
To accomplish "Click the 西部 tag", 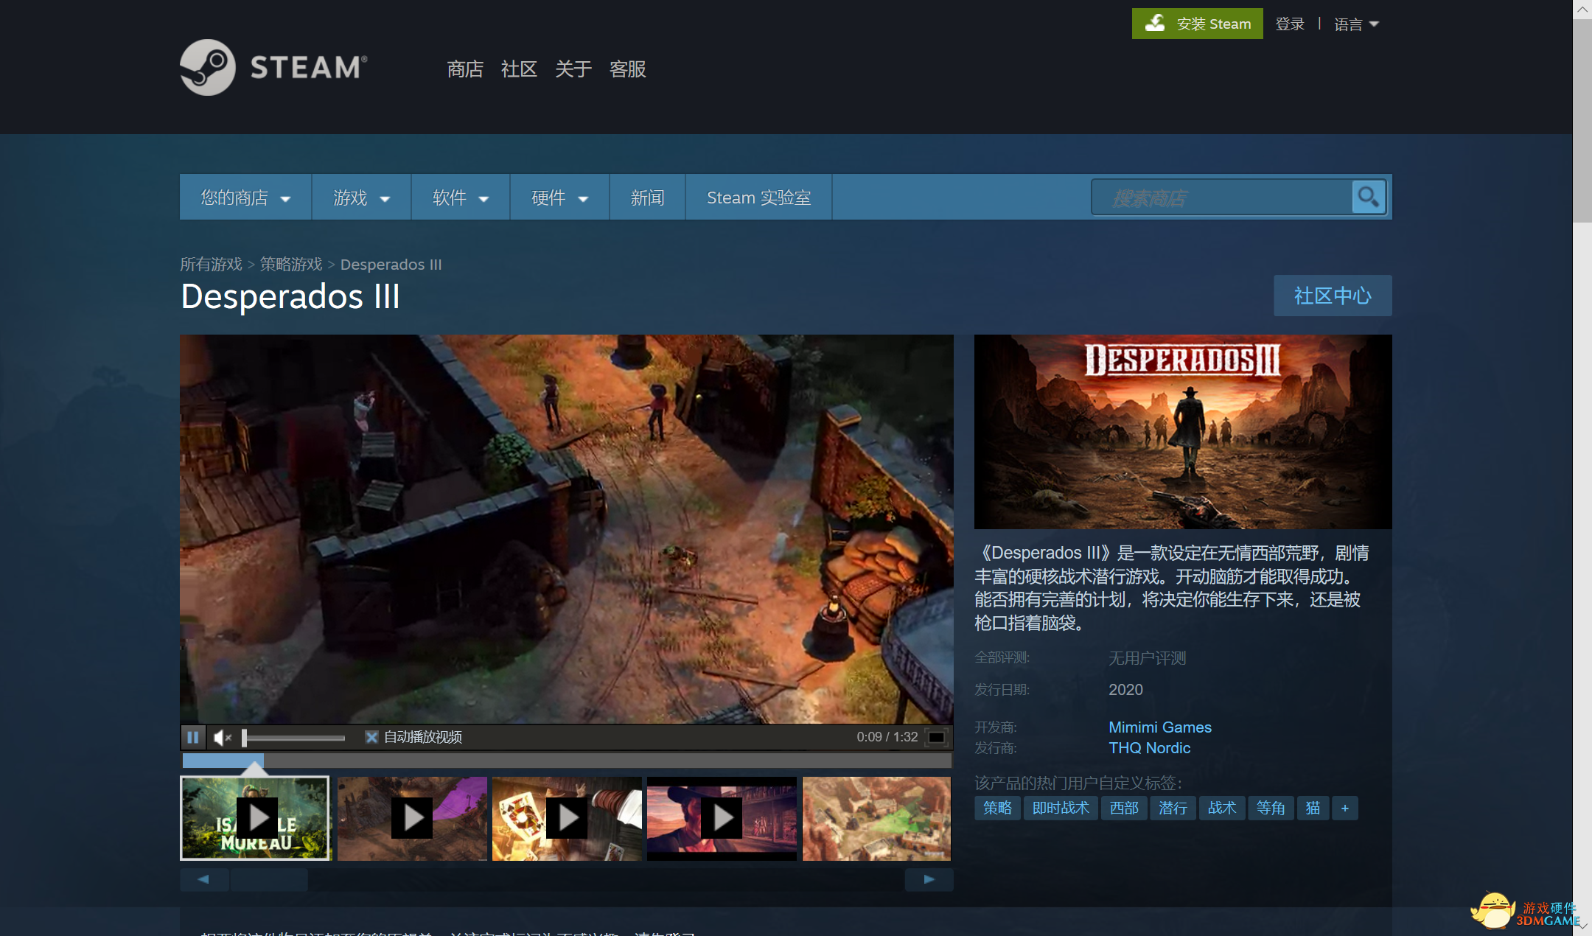I will 1124,808.
